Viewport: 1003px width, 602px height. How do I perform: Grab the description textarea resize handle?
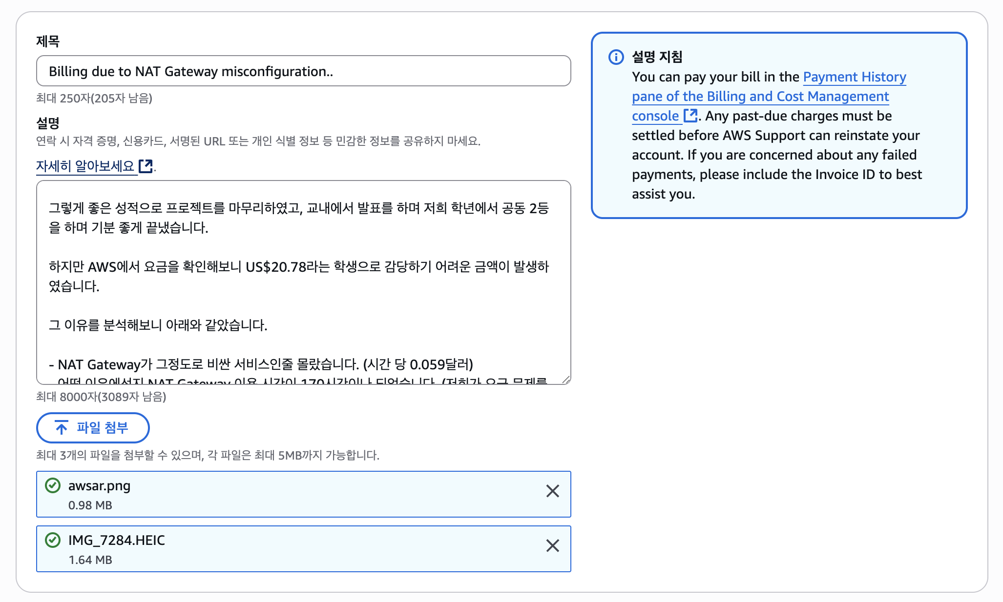[566, 380]
